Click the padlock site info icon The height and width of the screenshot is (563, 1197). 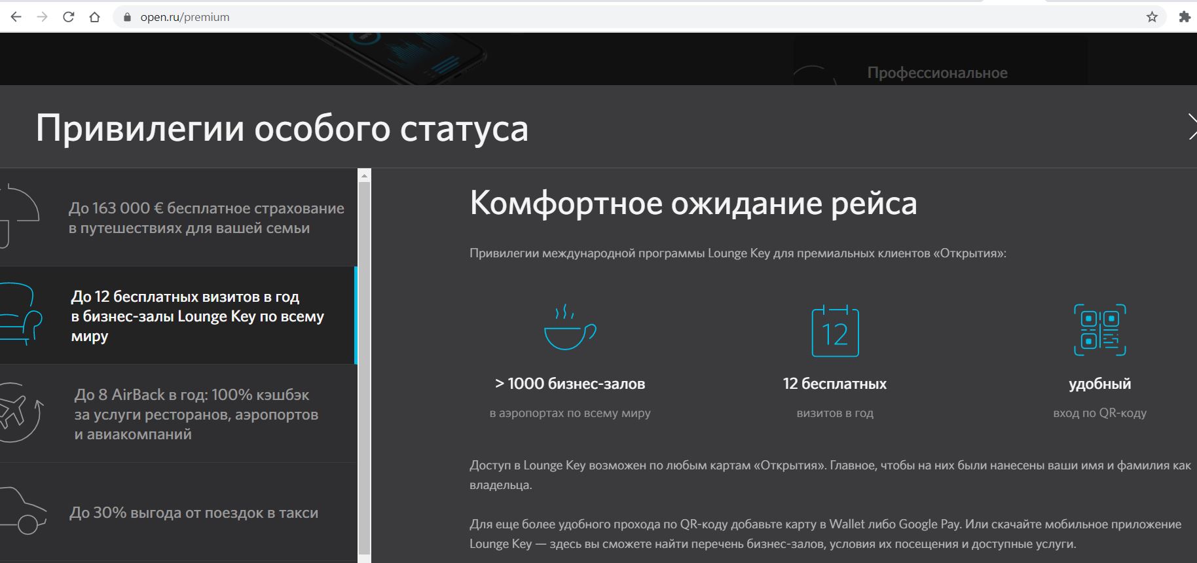point(127,17)
